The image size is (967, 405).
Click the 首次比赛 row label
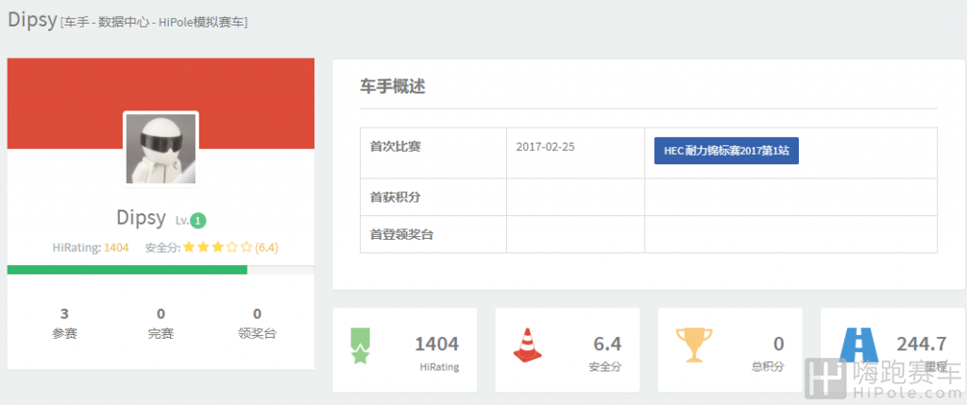click(396, 147)
